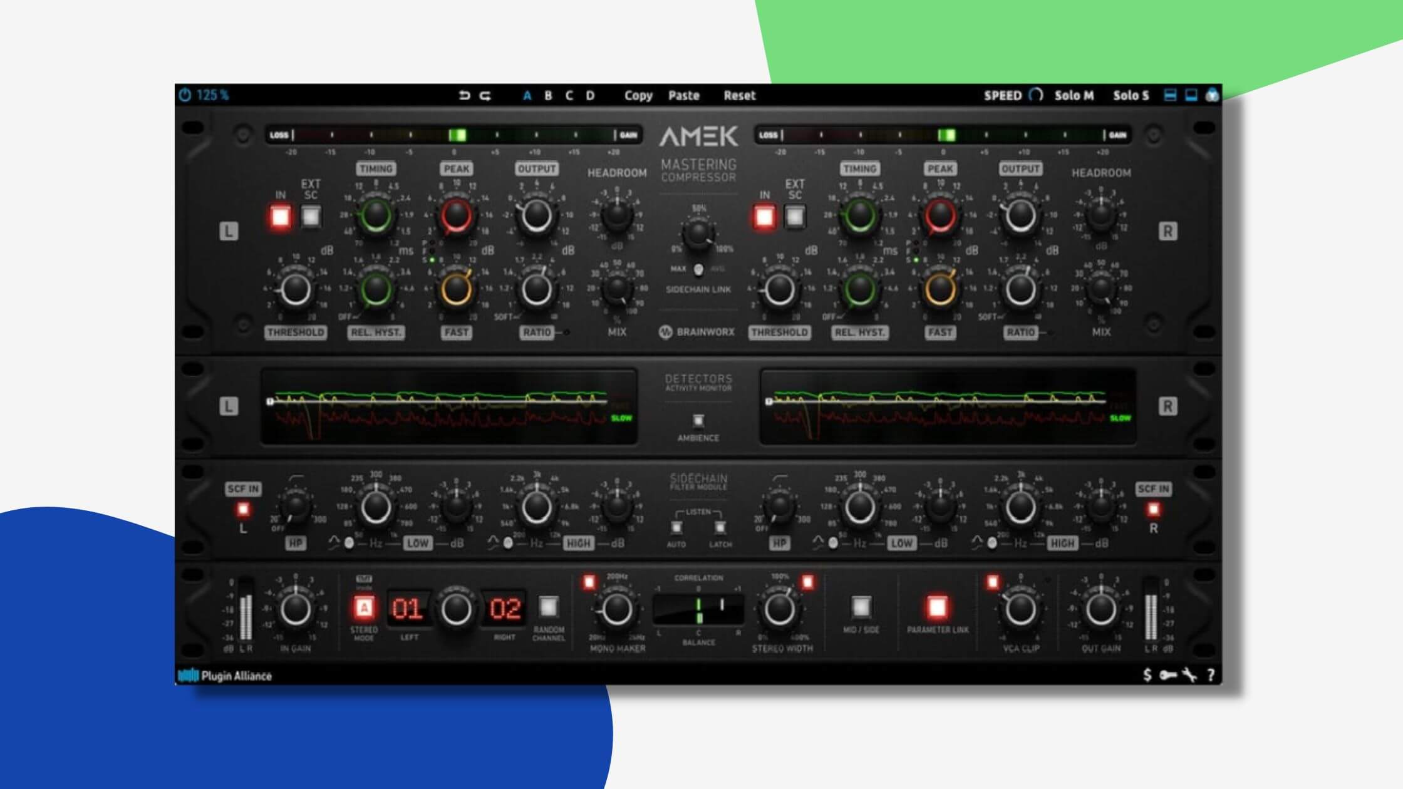Screen dimensions: 1403x789
Task: Toggle the left SCF IN red button
Action: tap(243, 510)
